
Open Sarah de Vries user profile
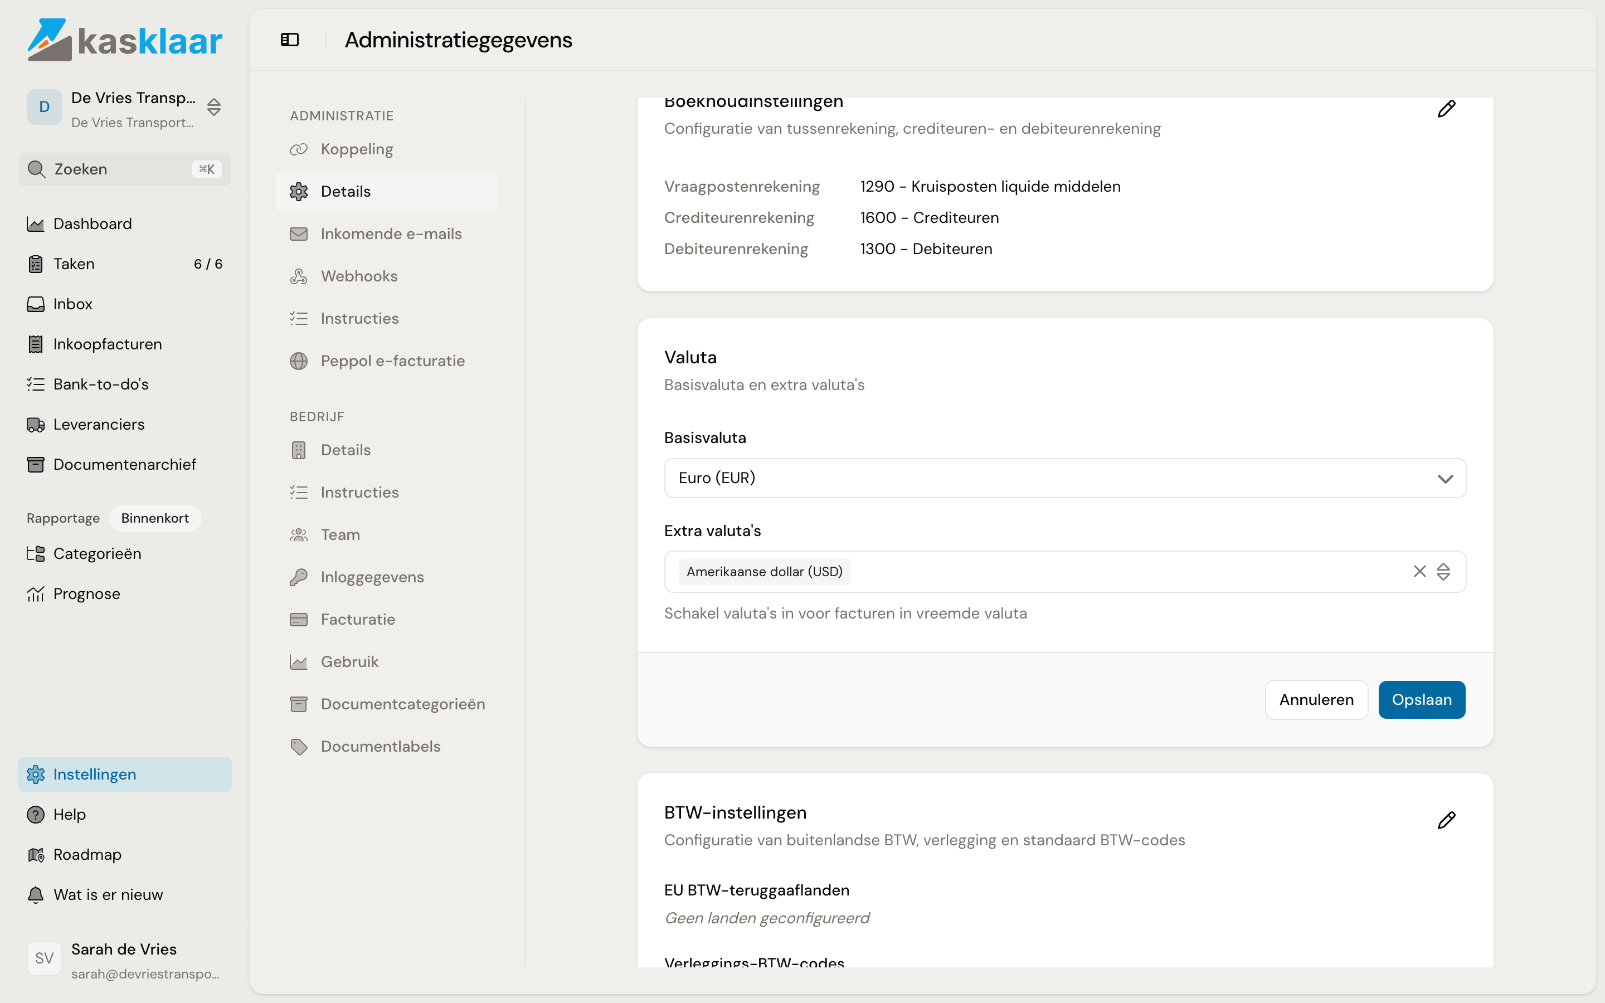click(x=124, y=960)
